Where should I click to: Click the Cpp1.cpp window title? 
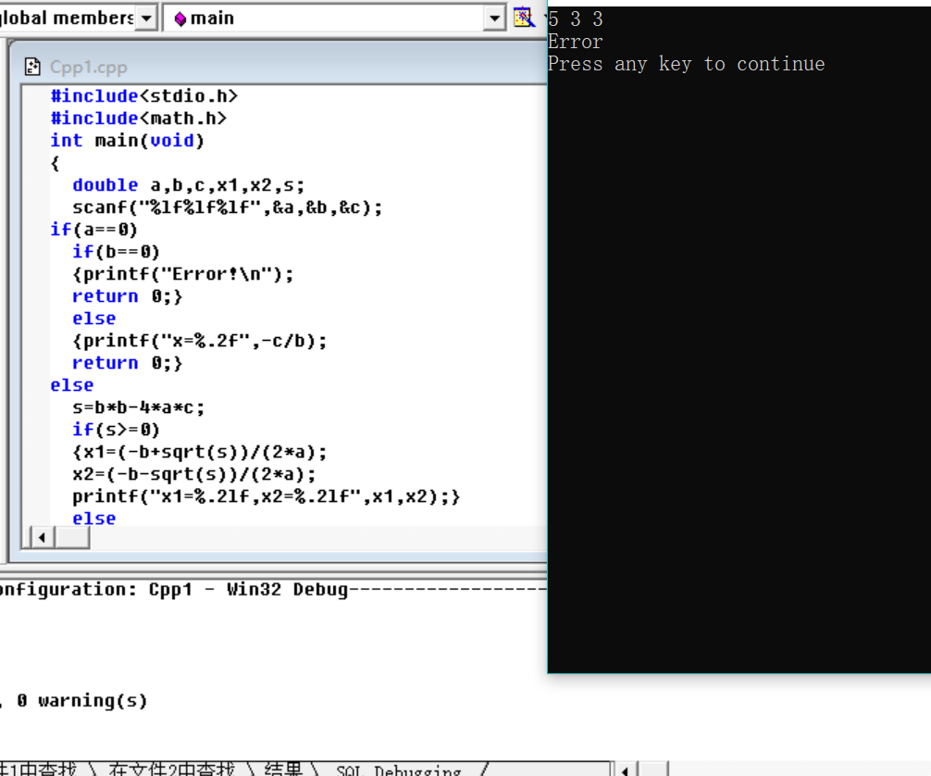coord(88,68)
